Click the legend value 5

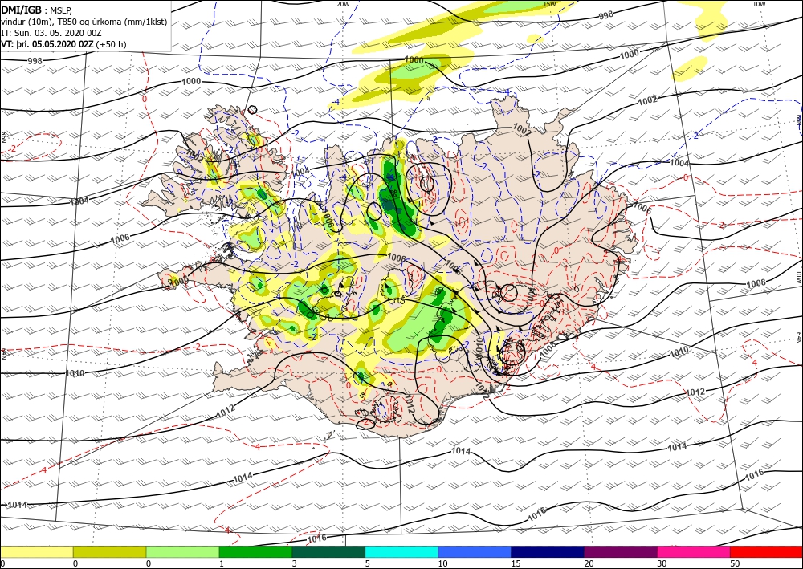pos(368,563)
